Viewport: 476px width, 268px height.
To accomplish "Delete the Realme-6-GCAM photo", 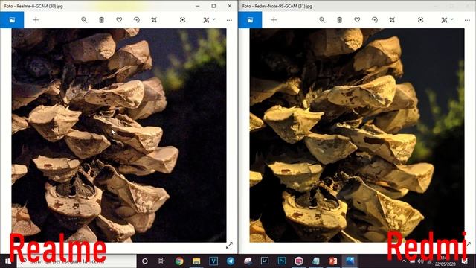I will point(101,20).
